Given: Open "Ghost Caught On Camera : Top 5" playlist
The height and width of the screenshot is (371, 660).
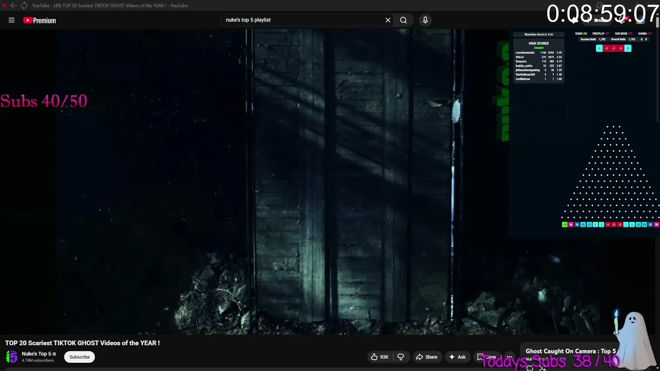Looking at the screenshot, I should tap(571, 351).
